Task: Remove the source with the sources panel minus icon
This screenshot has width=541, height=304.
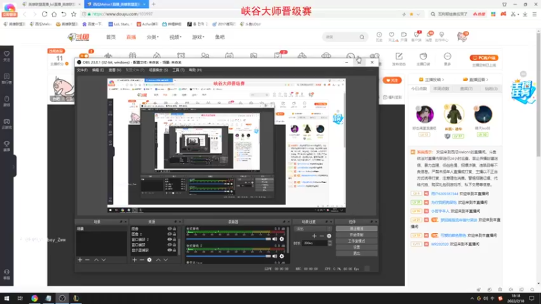Action: pos(142,260)
